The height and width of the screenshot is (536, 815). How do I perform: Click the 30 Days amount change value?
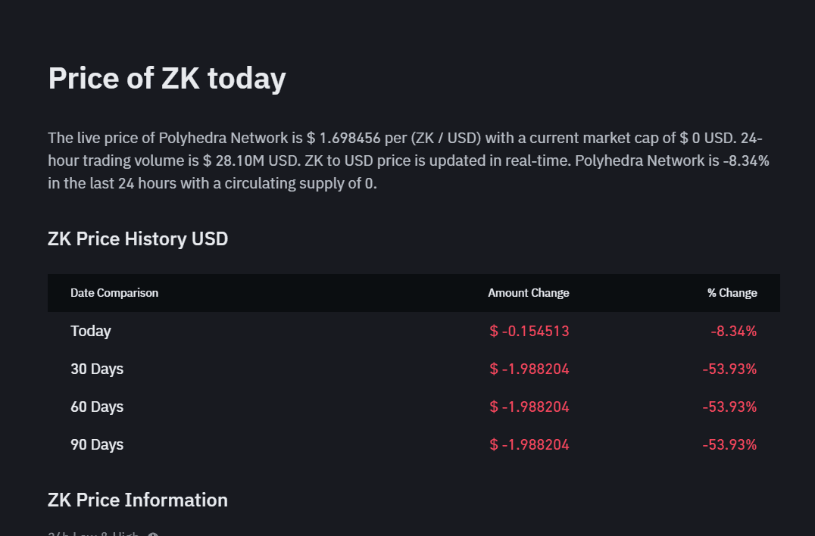click(x=529, y=369)
